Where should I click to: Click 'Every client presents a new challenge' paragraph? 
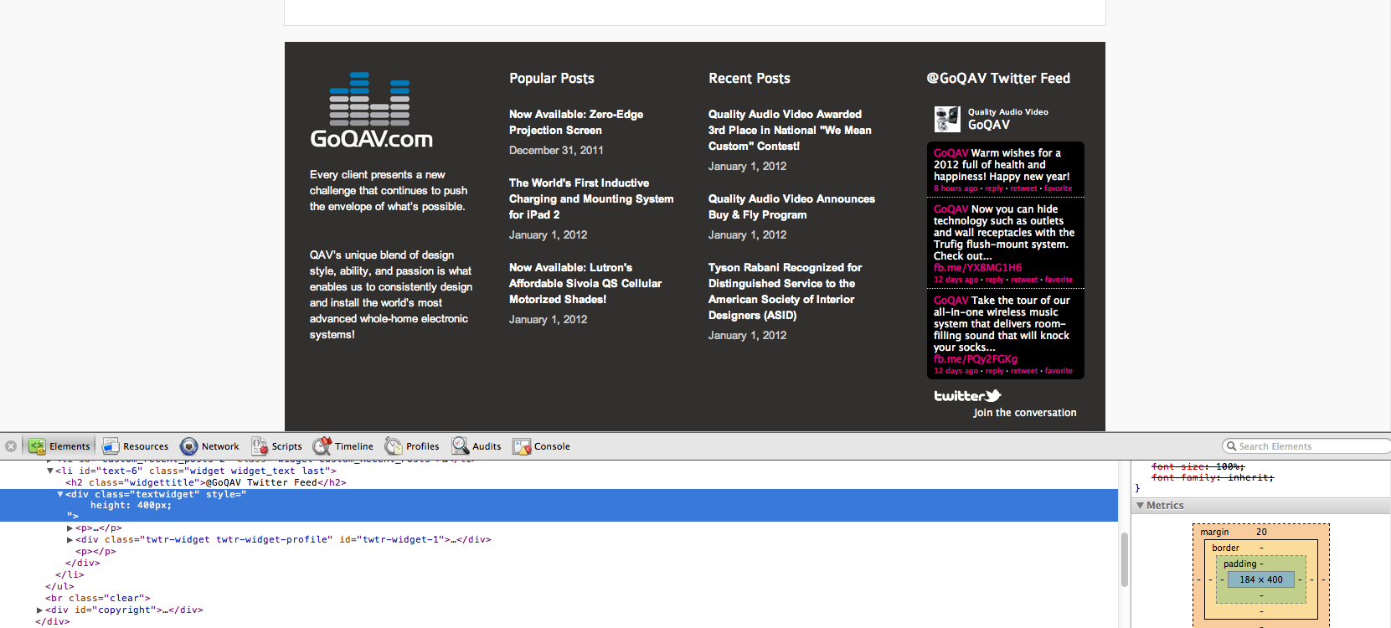point(389,191)
